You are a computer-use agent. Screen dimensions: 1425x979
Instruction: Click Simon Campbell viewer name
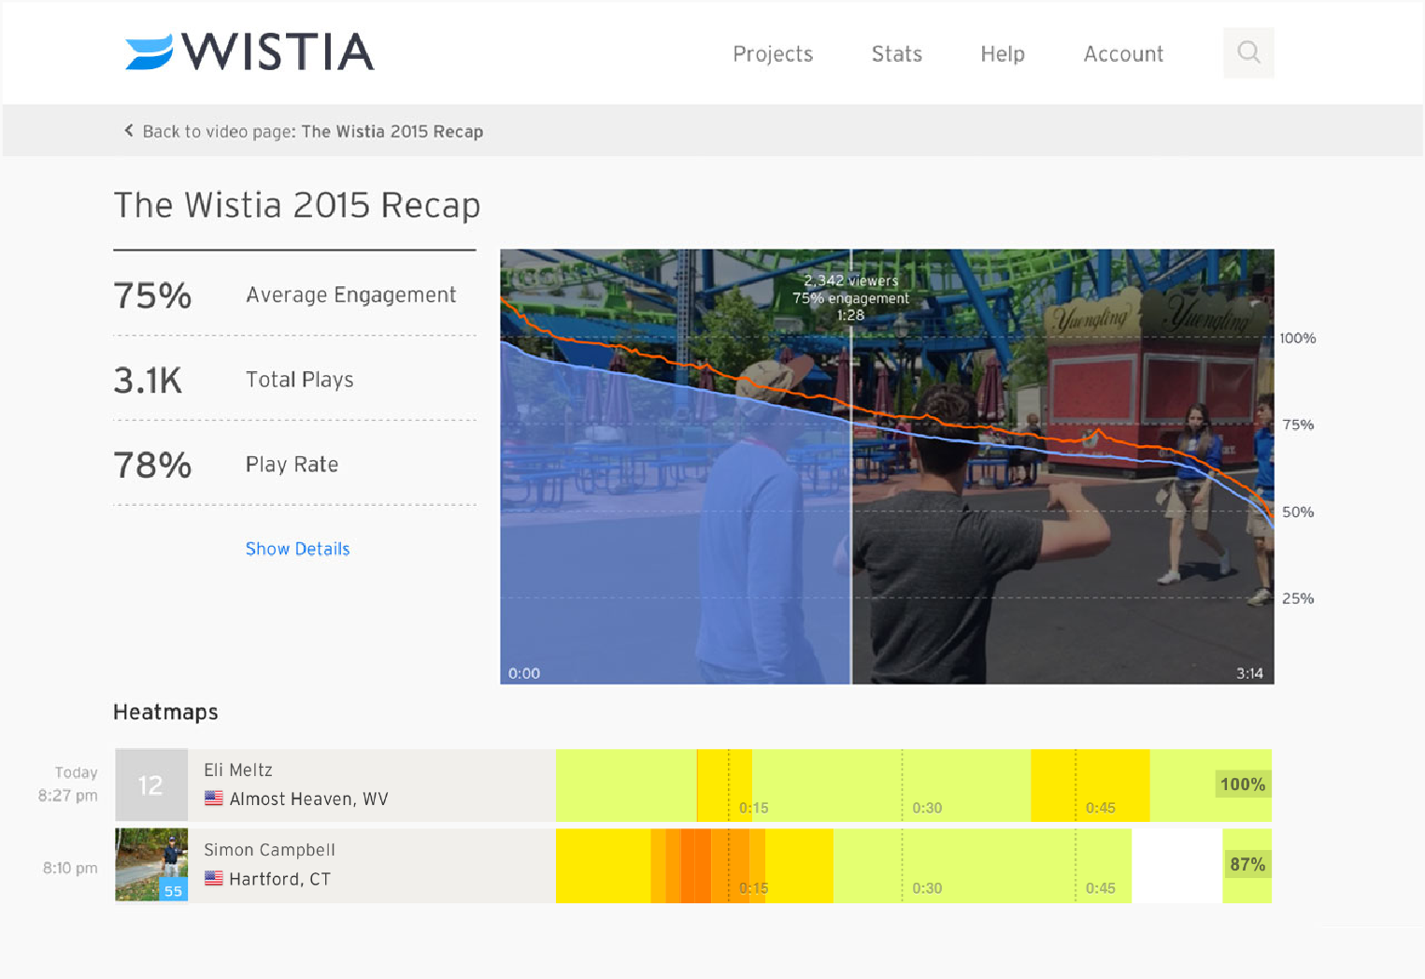[x=269, y=850]
